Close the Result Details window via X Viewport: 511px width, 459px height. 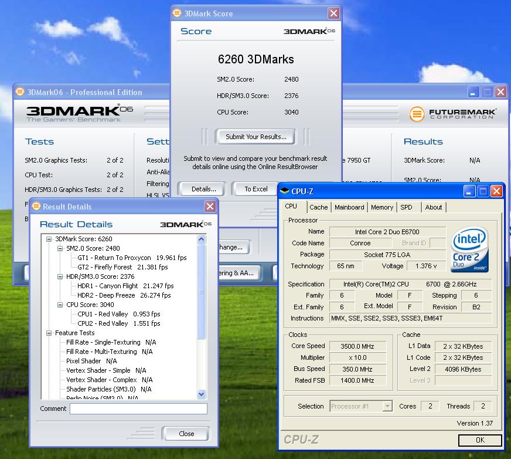(x=210, y=207)
